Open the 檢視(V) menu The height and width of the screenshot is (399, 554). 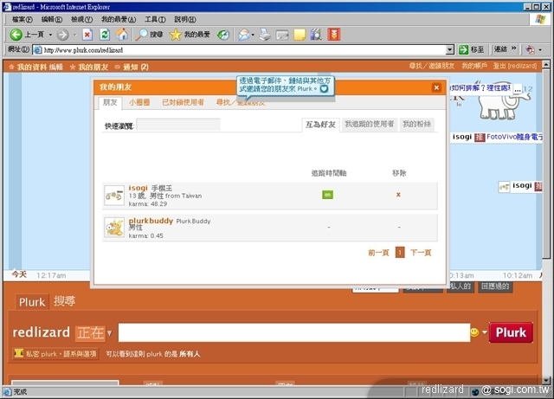[x=81, y=19]
